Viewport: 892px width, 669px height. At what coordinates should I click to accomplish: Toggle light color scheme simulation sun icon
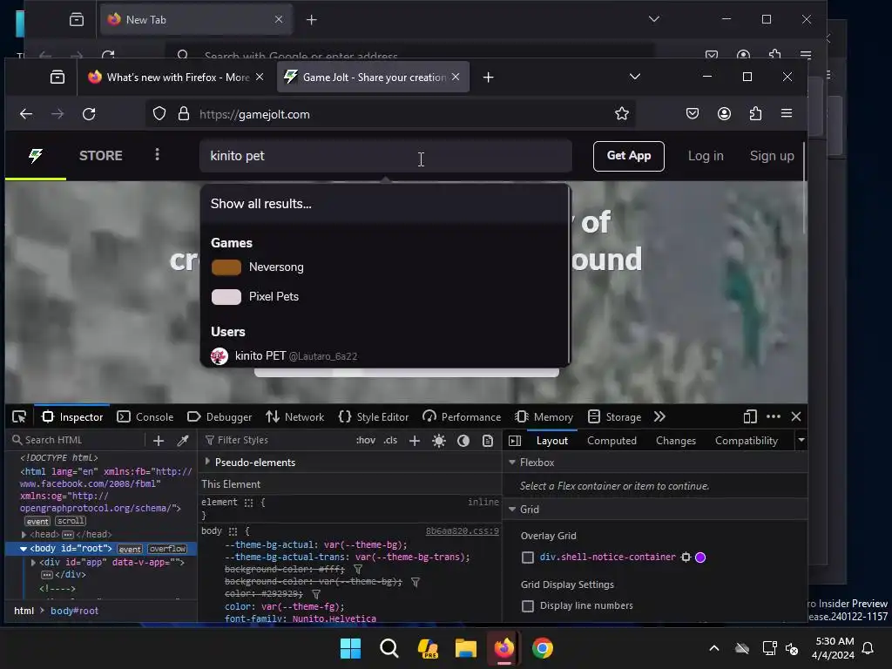coord(439,441)
